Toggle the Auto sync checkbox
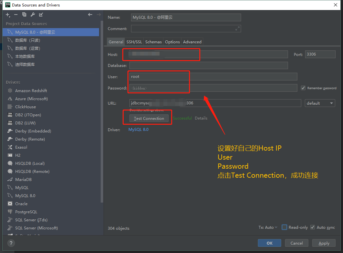343x253 pixels. 313,227
